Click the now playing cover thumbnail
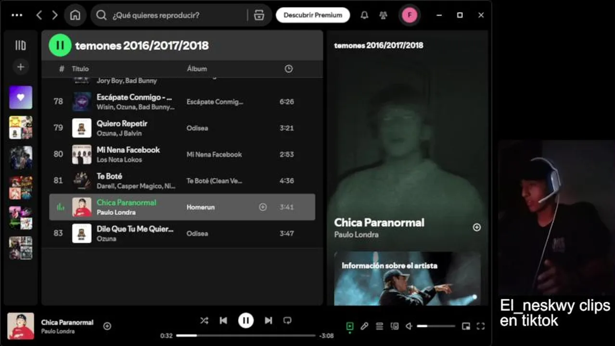The image size is (615, 346). pyautogui.click(x=21, y=326)
